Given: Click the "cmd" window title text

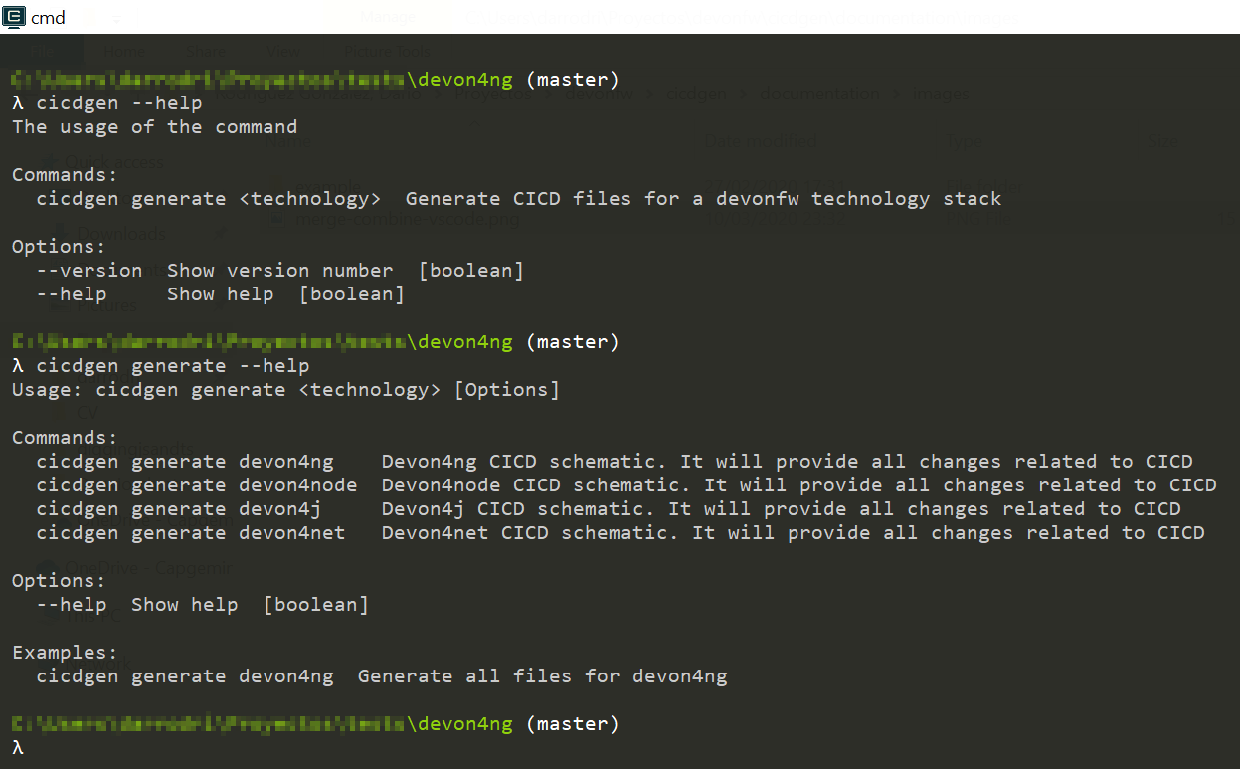Looking at the screenshot, I should point(48,18).
